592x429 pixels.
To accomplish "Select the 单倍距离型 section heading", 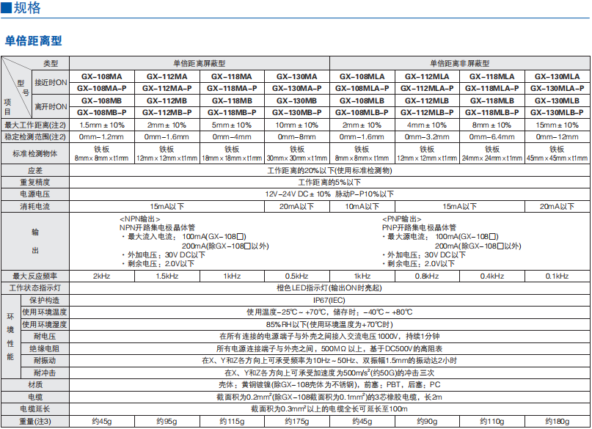I will (34, 40).
